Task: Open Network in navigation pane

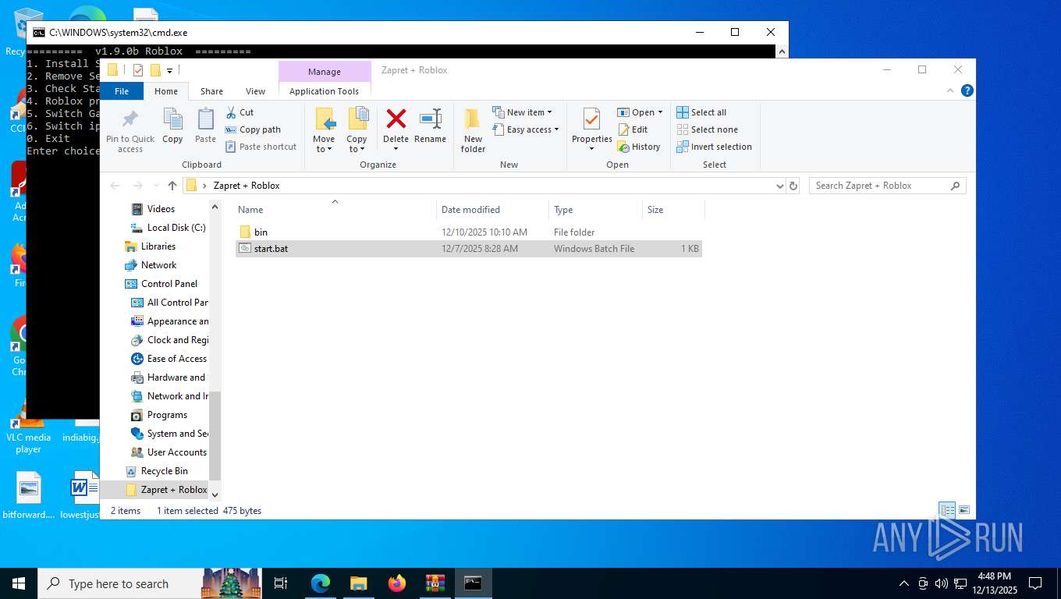Action: [158, 265]
